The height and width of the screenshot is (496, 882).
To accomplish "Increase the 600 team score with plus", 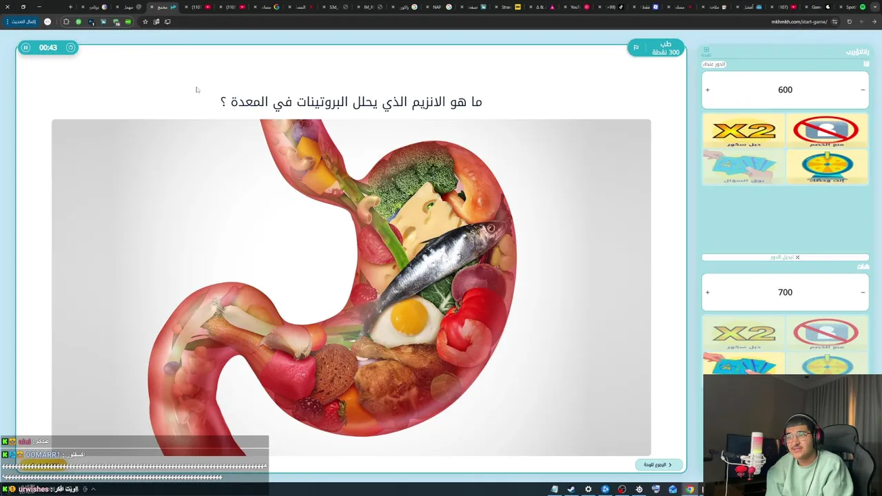I will click(x=708, y=90).
